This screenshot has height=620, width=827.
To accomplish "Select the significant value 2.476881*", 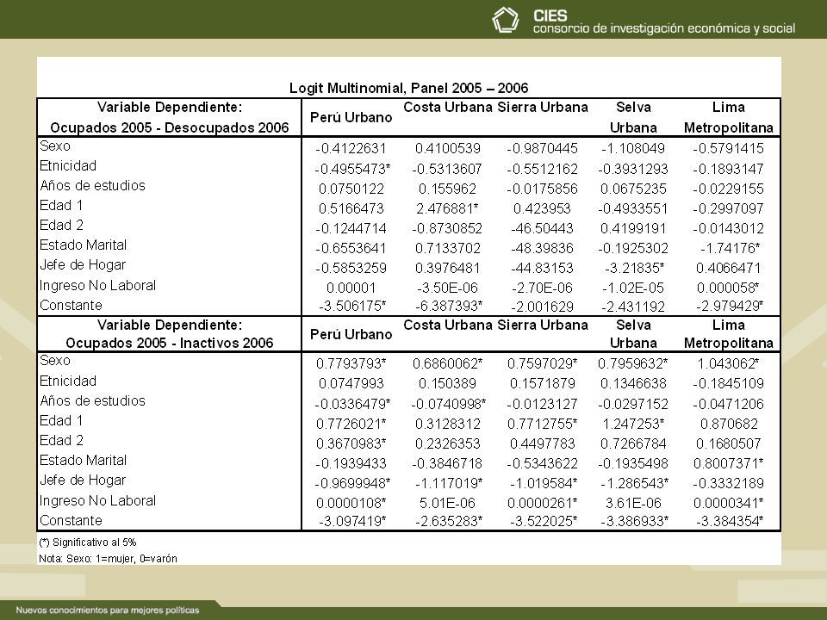I will 447,208.
